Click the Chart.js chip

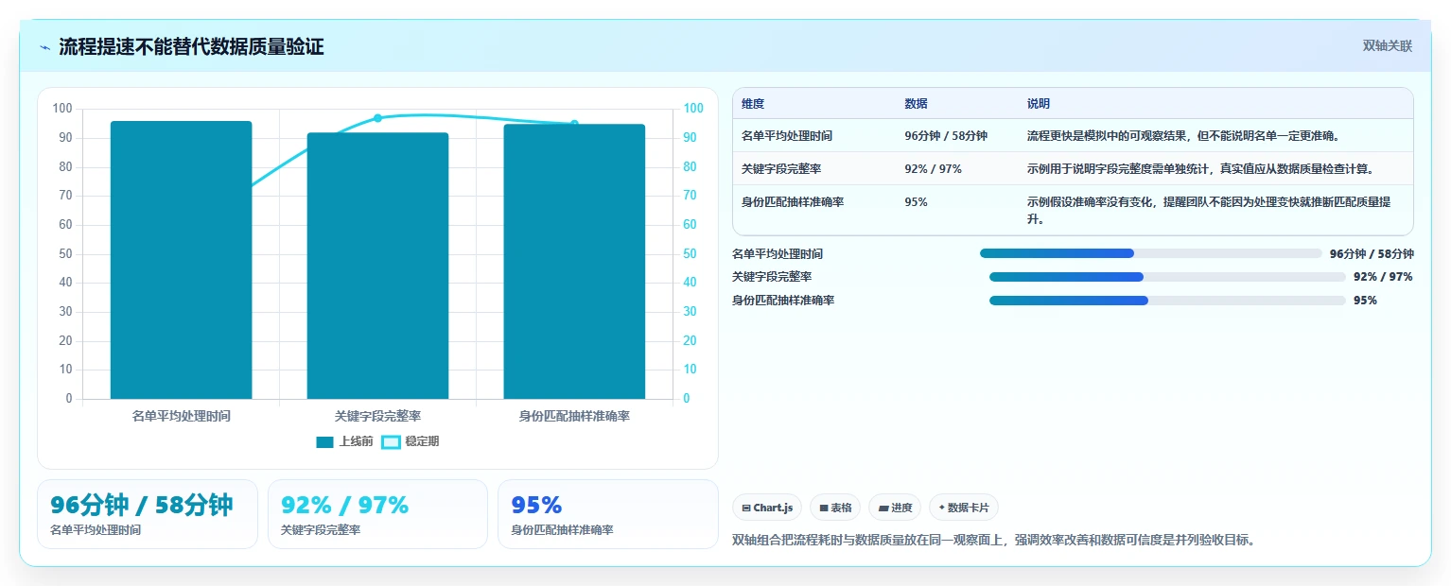pos(767,508)
